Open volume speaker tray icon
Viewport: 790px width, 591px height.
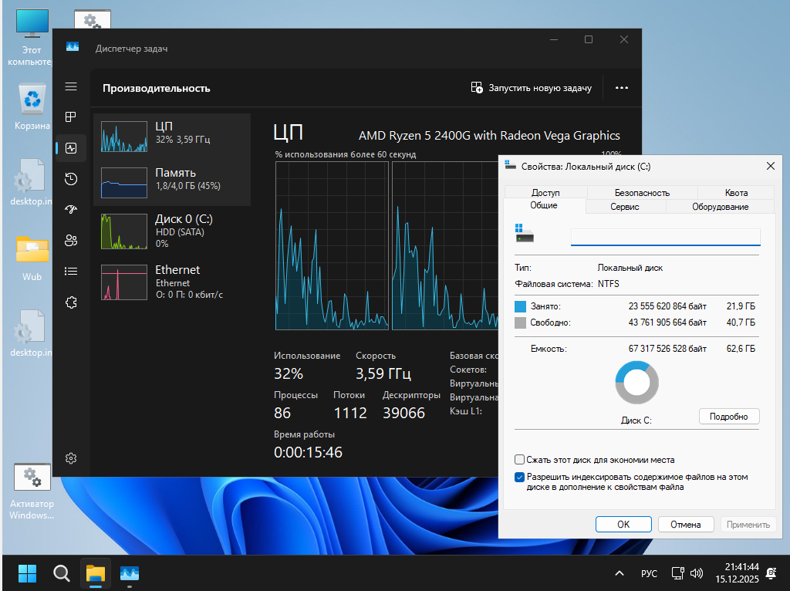(697, 573)
